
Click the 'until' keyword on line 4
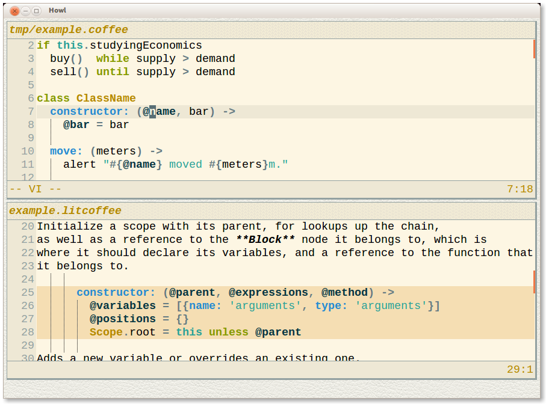coord(113,72)
